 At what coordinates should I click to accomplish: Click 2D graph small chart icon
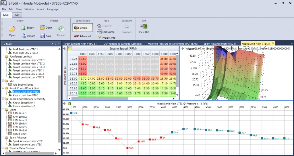coord(69,103)
